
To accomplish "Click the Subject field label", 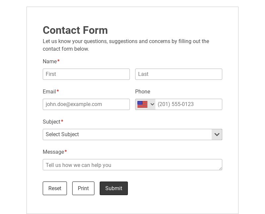I will point(51,122).
